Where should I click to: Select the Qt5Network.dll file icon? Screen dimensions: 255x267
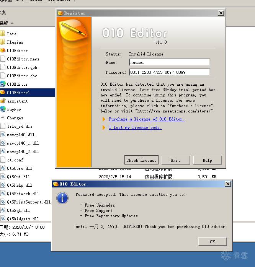[x=3, y=194]
